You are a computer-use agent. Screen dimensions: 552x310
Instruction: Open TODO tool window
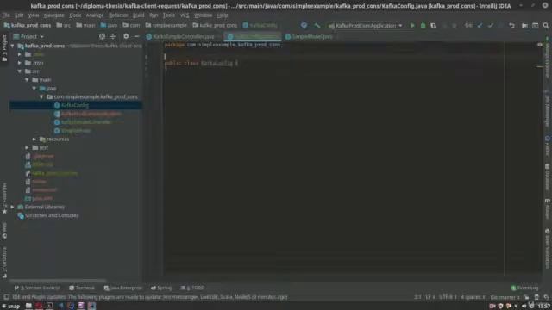coord(192,288)
